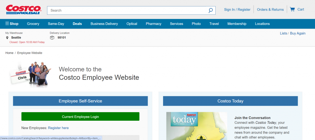Image resolution: width=315 pixels, height=140 pixels.
Task: Change delivery ZIP code 98101
Action: pos(62,38)
